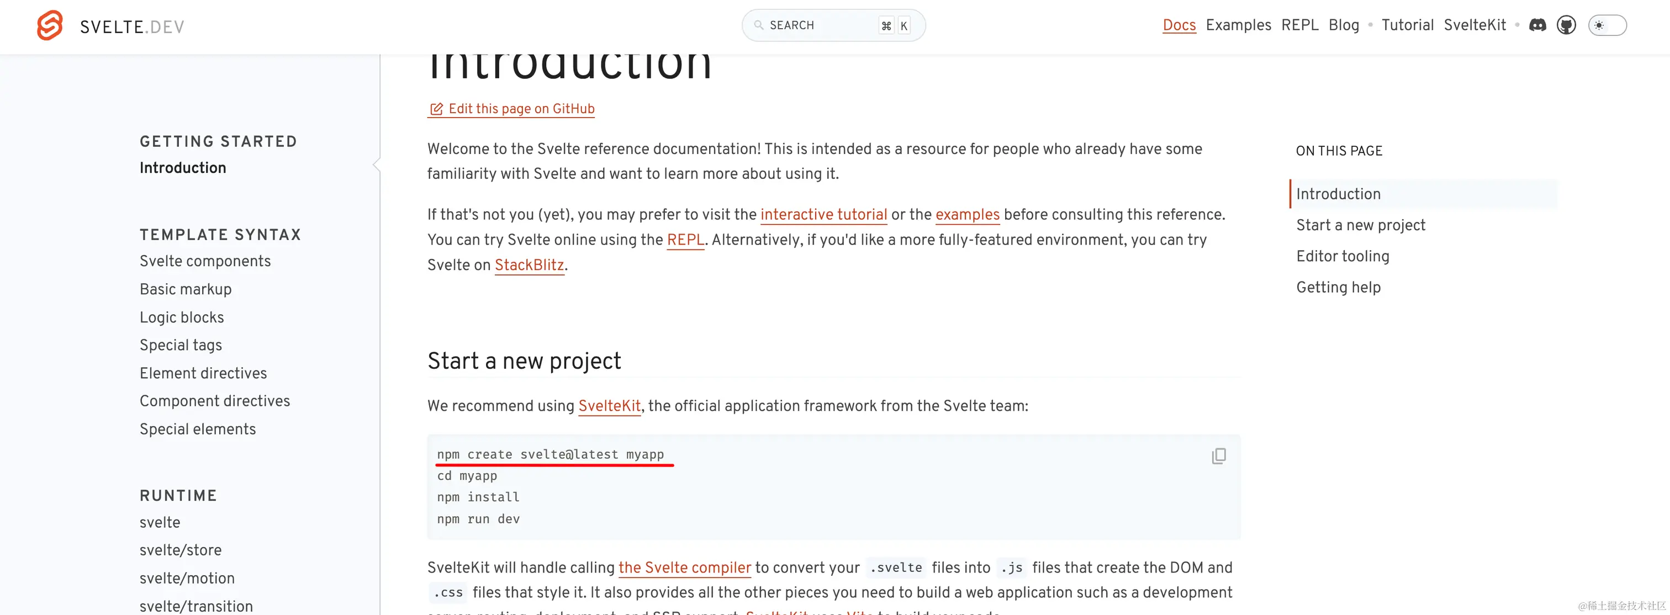1670x615 pixels.
Task: Click the npm install code line
Action: pos(478,497)
